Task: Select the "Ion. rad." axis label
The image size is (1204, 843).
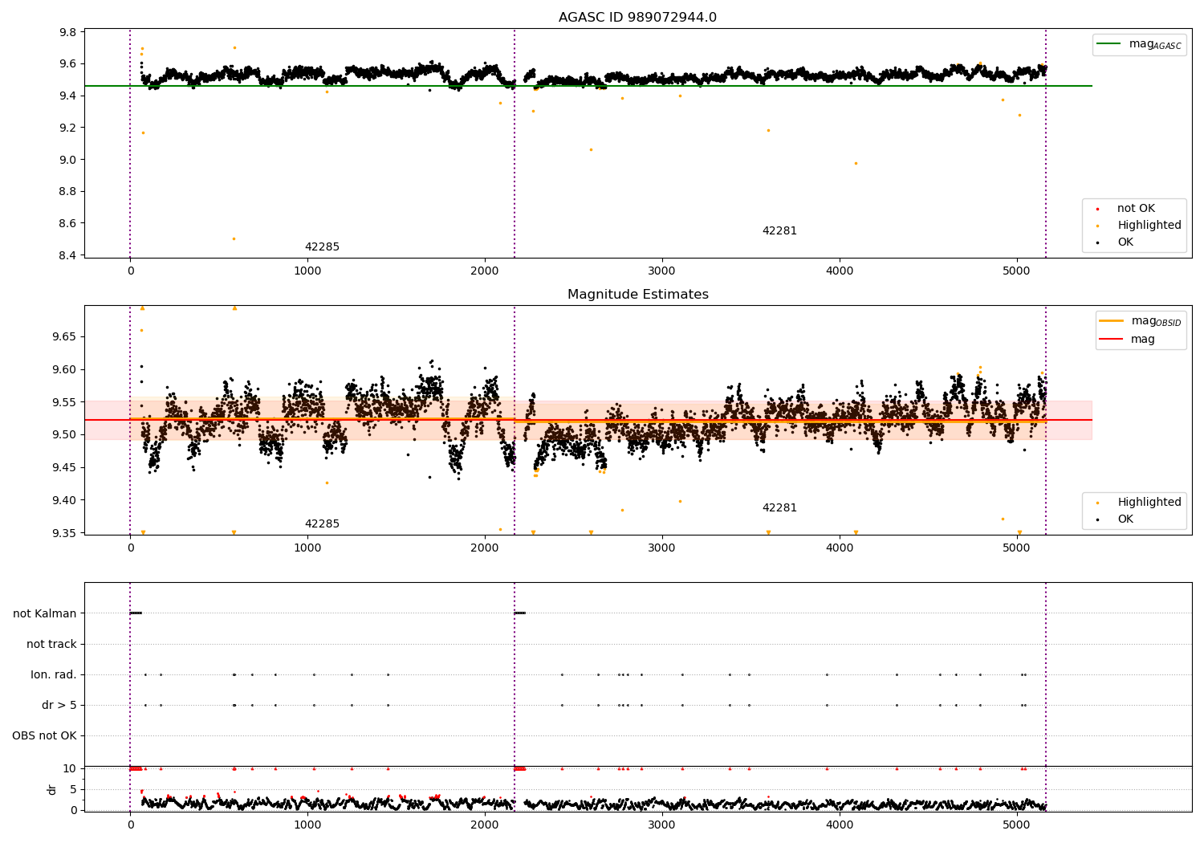Action: [54, 674]
